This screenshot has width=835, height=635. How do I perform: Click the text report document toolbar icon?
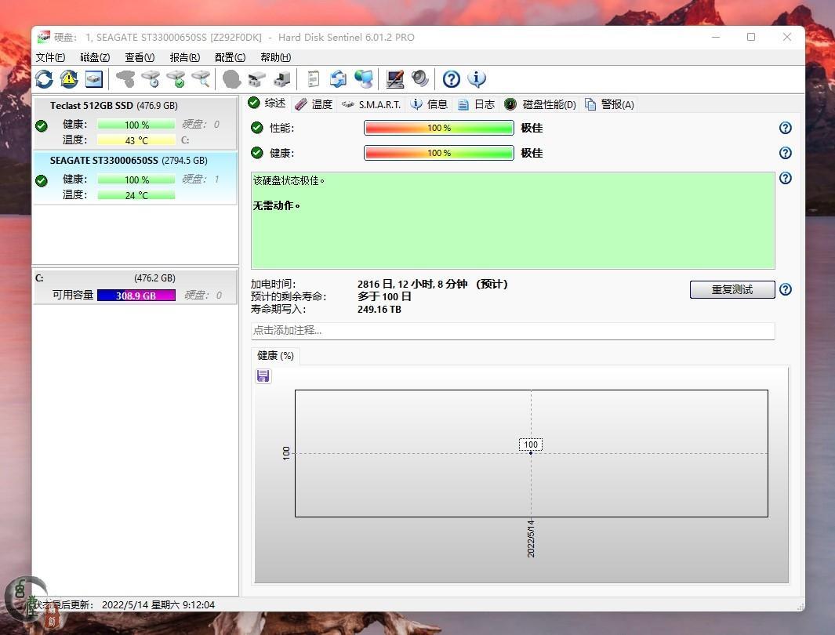pyautogui.click(x=314, y=78)
